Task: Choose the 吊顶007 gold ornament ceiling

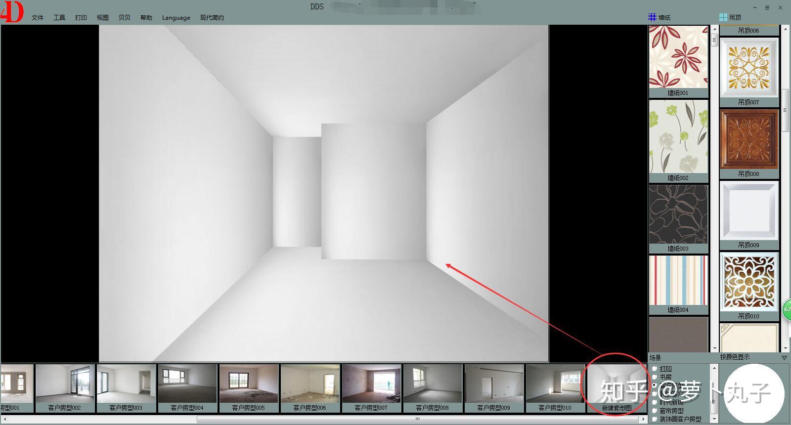Action: (749, 68)
